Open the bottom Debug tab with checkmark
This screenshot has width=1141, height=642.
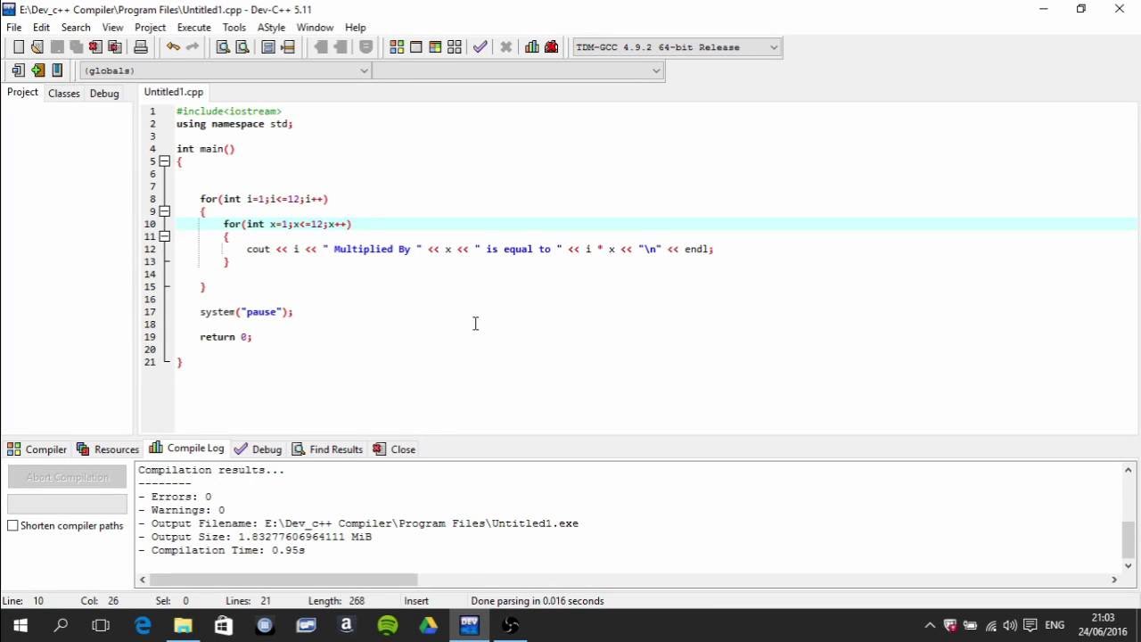click(258, 449)
